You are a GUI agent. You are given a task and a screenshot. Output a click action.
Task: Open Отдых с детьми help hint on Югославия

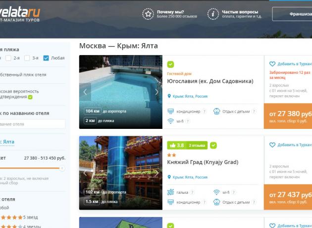[x=254, y=112]
